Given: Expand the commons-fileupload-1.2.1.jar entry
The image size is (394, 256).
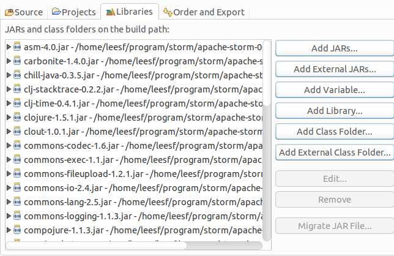Looking at the screenshot, I should (x=9, y=173).
